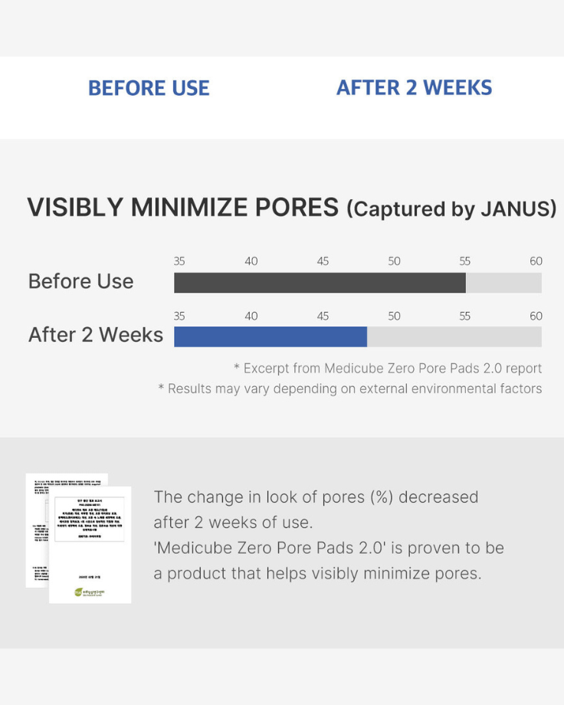Click the unfilled part of the After 2 Weeks bar
Screen dimensions: 564x705
pyautogui.click(x=454, y=337)
